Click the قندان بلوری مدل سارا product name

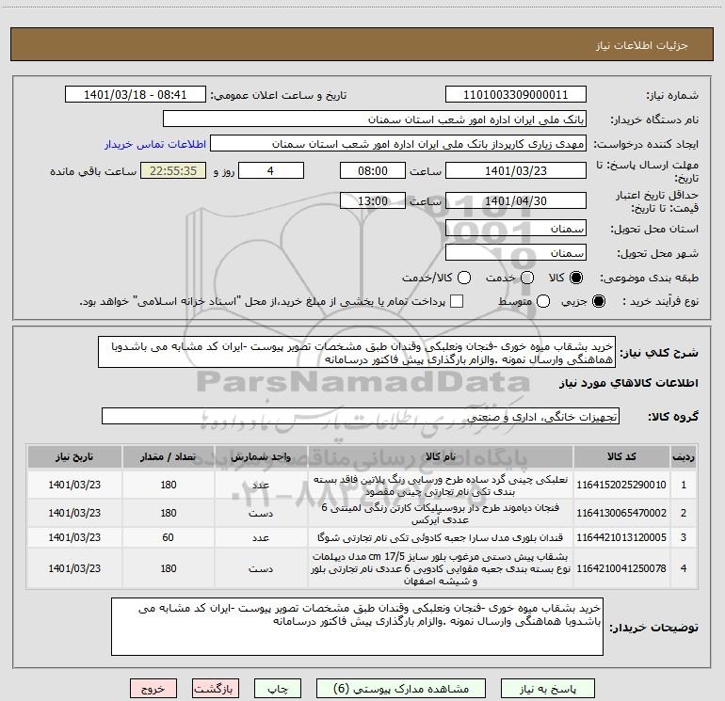coord(441,537)
